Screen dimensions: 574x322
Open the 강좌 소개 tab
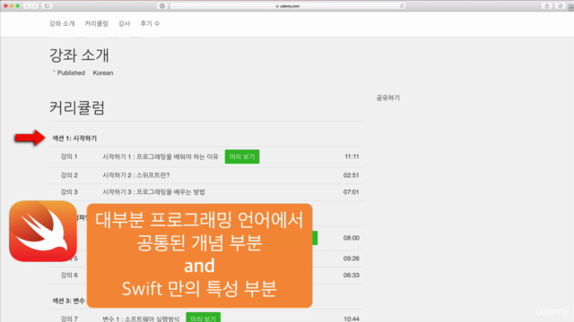point(62,24)
